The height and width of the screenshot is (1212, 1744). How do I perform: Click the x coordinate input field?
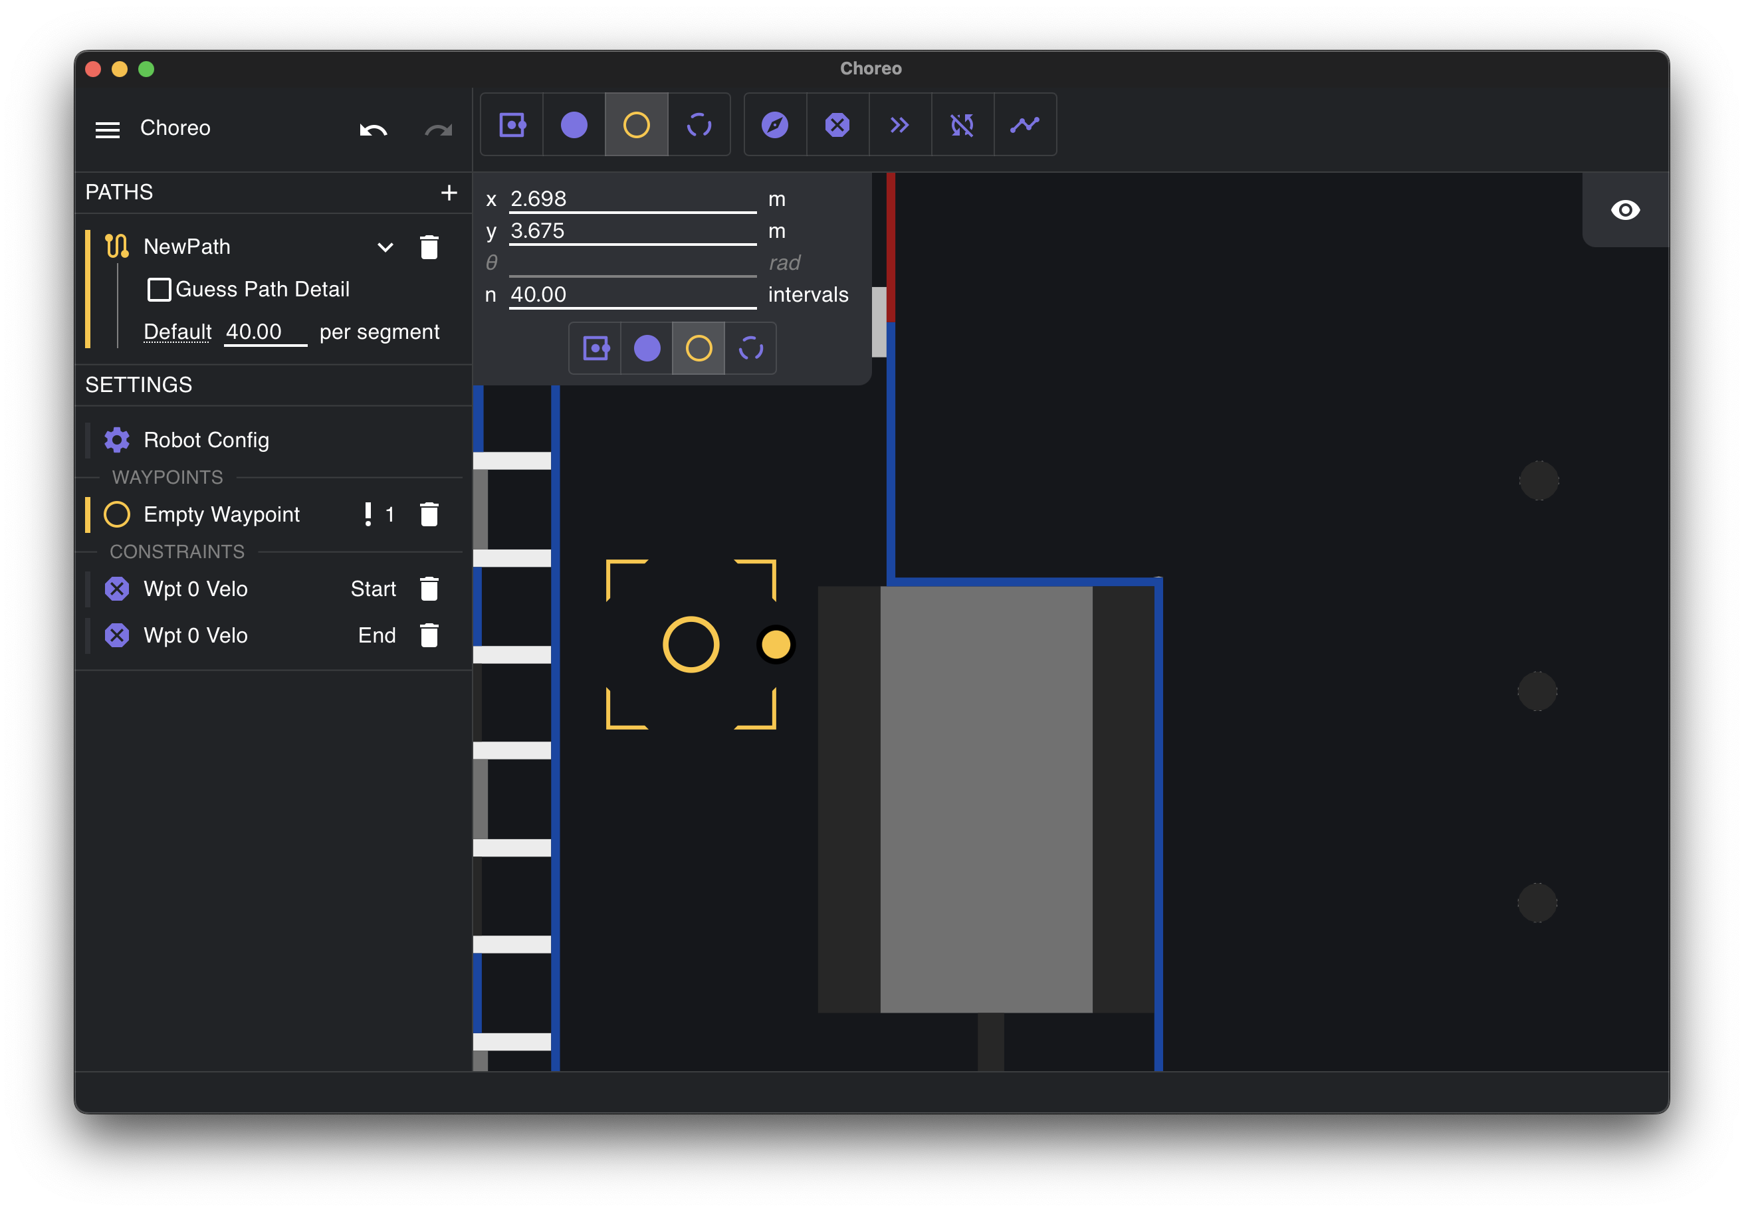[x=632, y=199]
